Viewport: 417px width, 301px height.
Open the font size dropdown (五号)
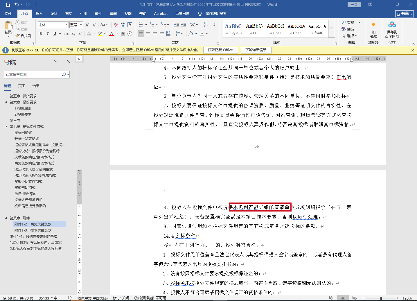click(x=81, y=25)
